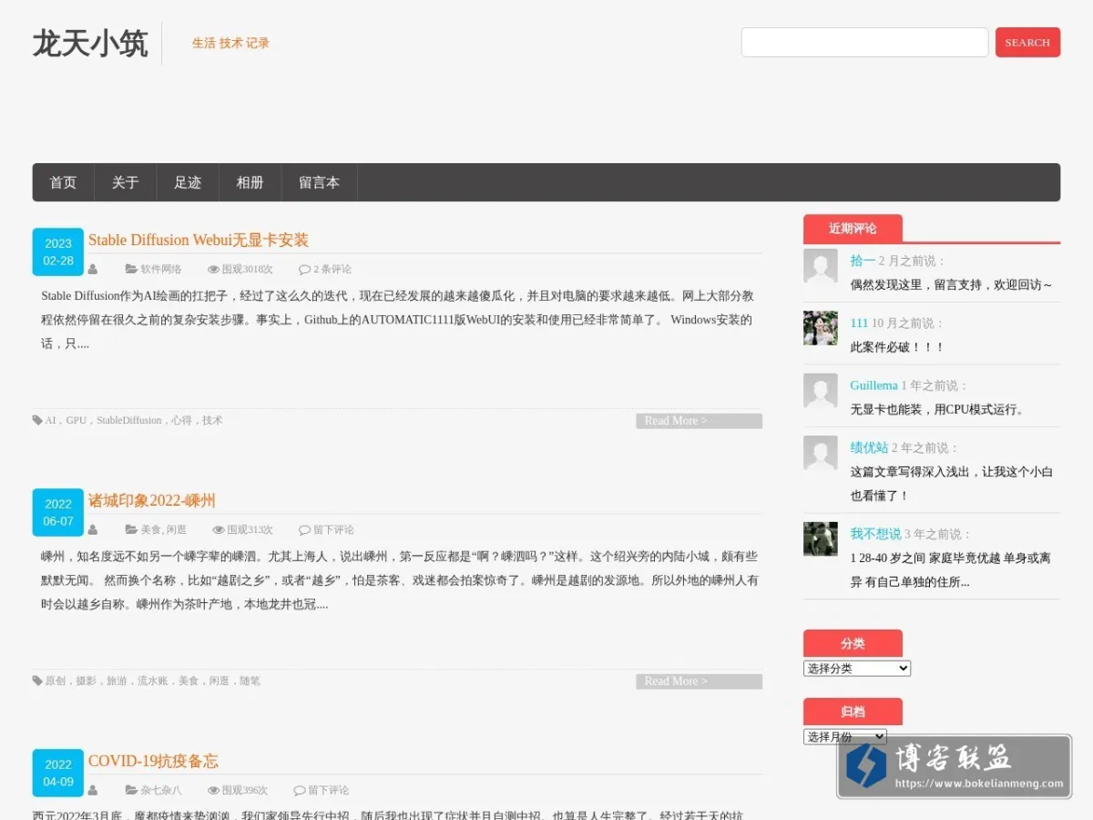
Task: Open the 软件网络 category link
Action: click(x=160, y=270)
